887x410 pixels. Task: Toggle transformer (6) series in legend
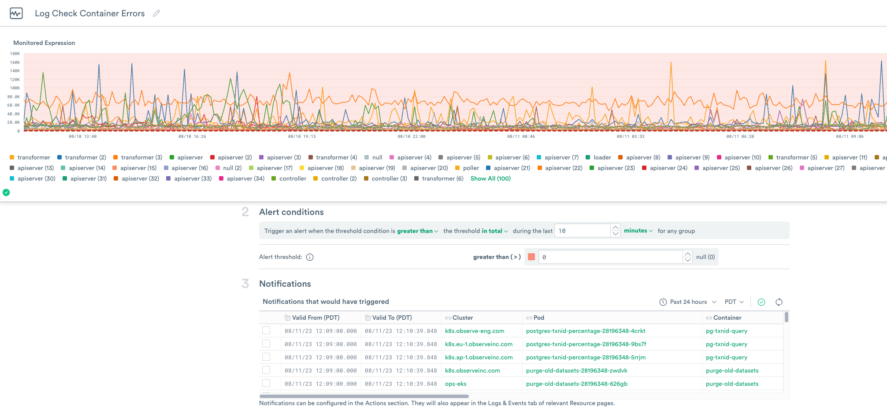click(439, 178)
